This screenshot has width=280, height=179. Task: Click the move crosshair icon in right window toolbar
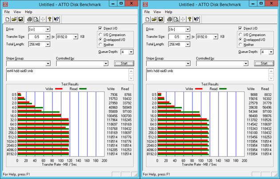[183, 19]
